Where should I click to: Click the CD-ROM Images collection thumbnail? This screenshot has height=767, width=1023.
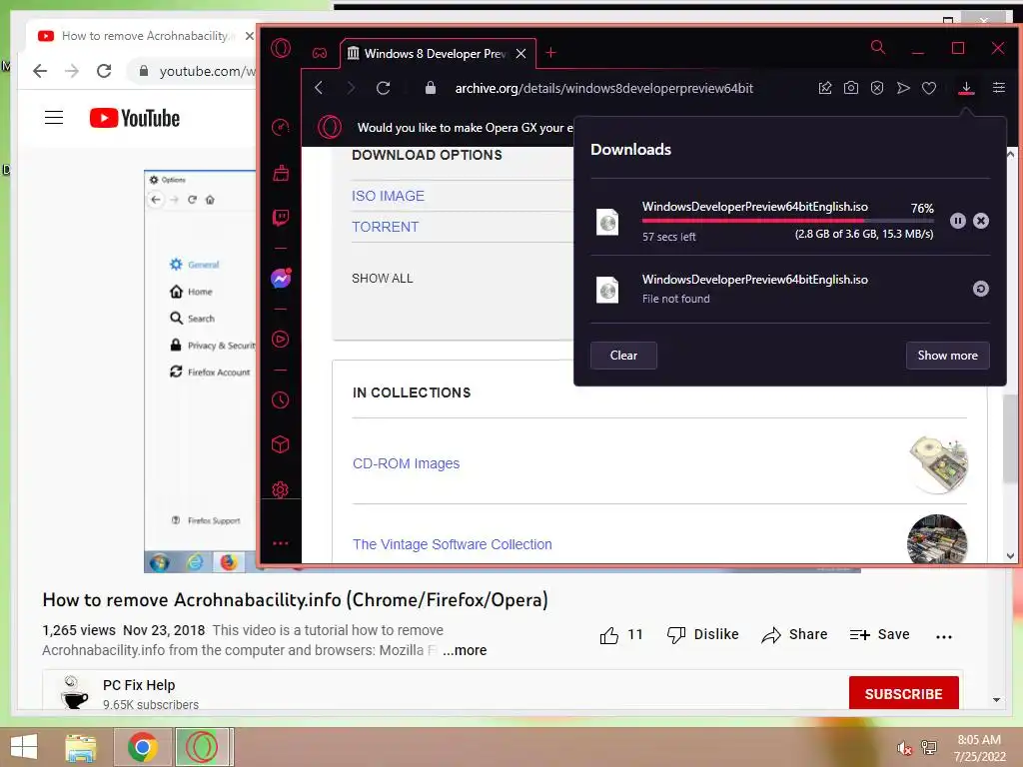click(937, 463)
